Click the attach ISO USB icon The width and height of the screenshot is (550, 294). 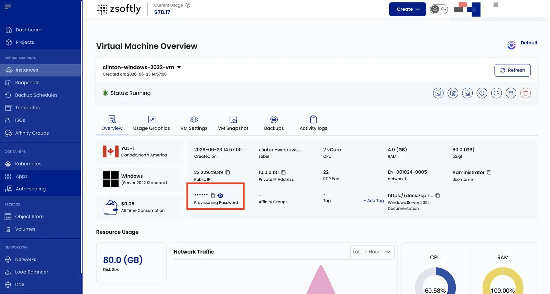511,93
